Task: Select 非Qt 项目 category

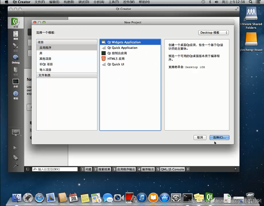Action: [67, 64]
